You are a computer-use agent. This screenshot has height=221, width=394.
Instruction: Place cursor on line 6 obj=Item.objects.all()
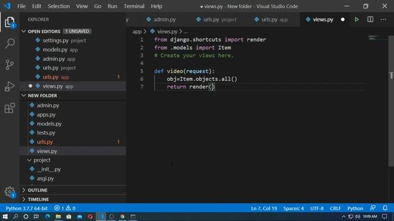pos(202,79)
